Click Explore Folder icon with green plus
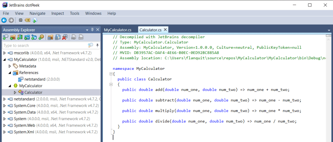 tap(13, 37)
